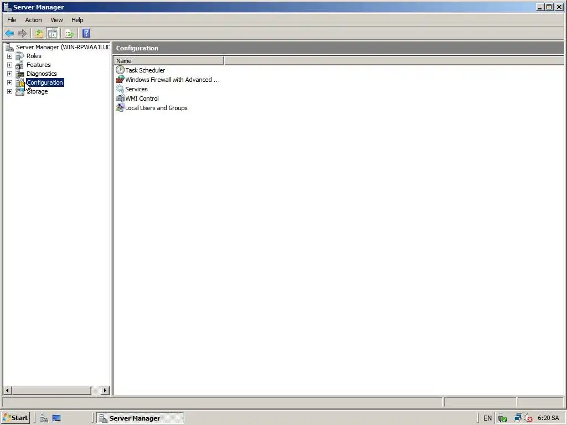Expand the Diagnostics node
The height and width of the screenshot is (425, 567).
(10, 74)
